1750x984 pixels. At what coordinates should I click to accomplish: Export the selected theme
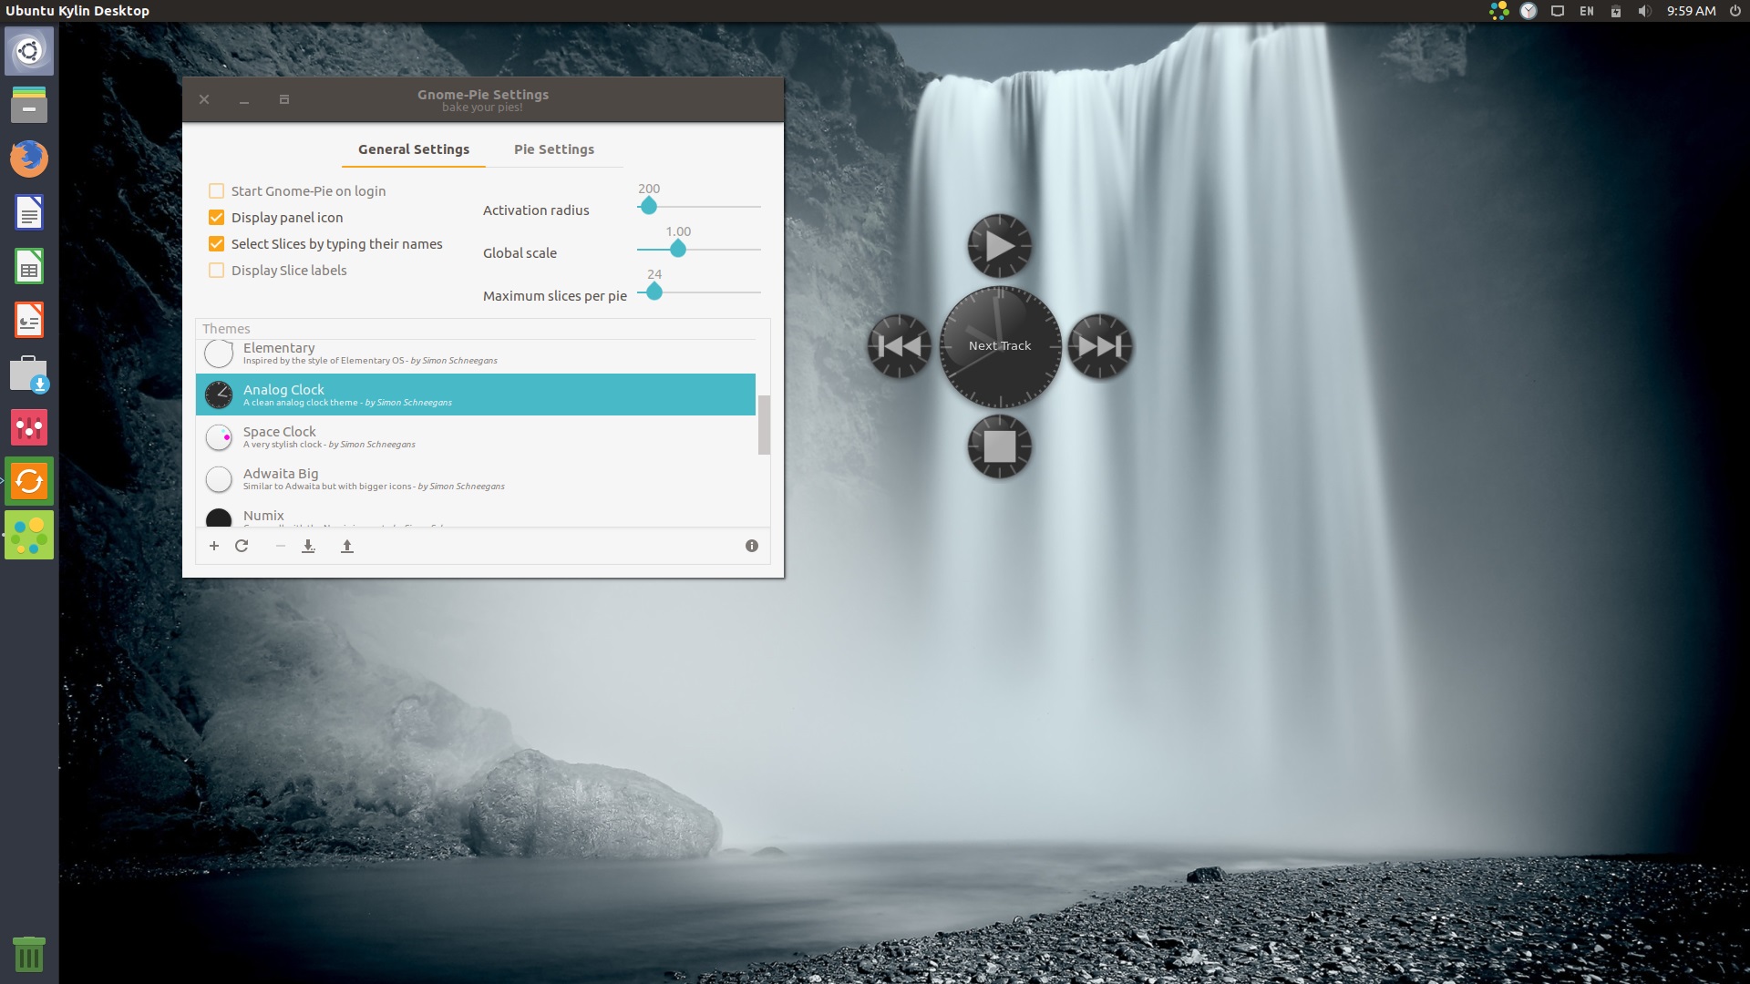click(346, 546)
